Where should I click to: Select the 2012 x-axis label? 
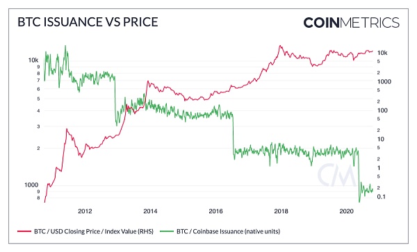pyautogui.click(x=85, y=211)
